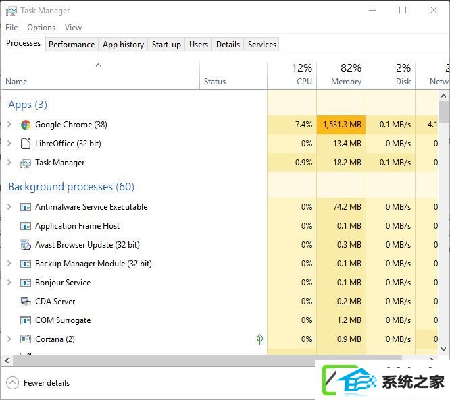Select Avast Browser Update (32 bit) name

(x=87, y=245)
